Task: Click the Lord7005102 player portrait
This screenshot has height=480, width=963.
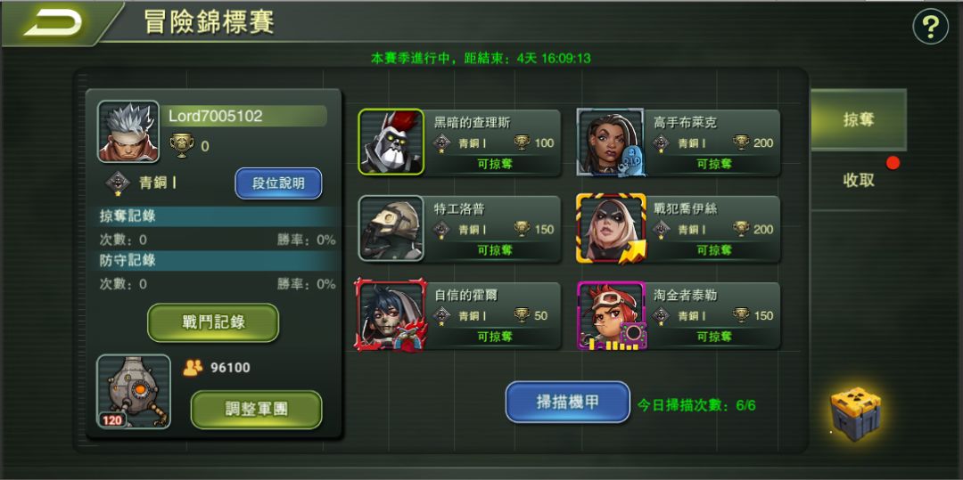Action: click(128, 132)
